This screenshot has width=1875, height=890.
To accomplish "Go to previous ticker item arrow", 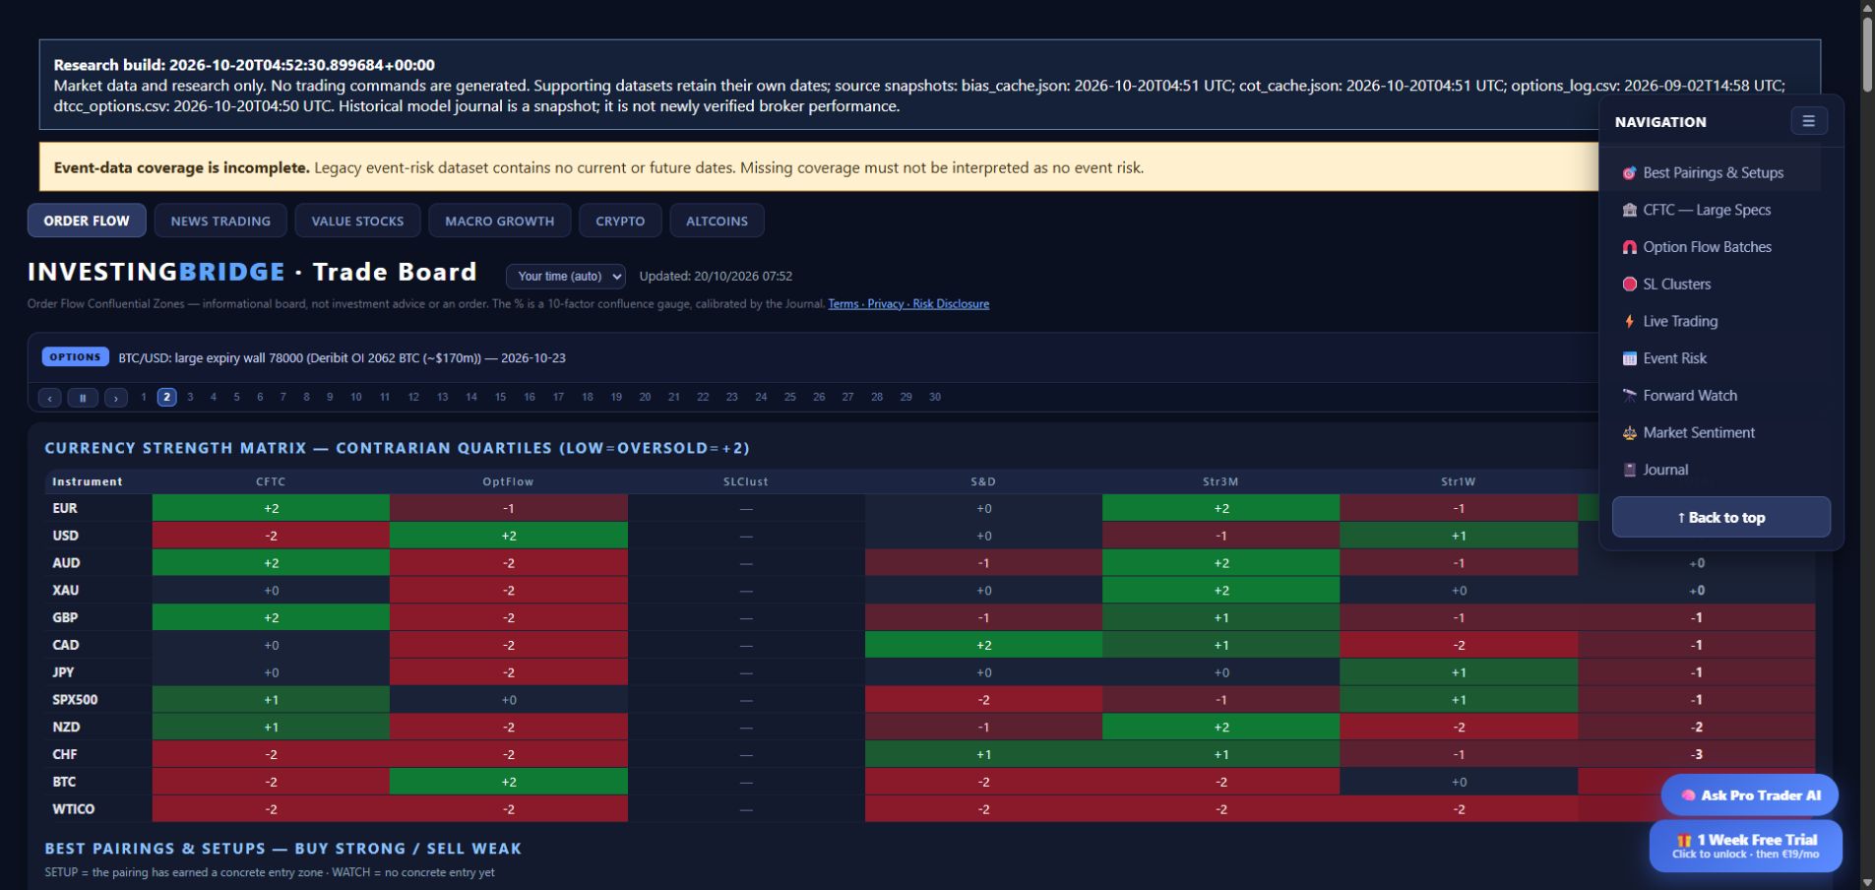I will point(49,398).
